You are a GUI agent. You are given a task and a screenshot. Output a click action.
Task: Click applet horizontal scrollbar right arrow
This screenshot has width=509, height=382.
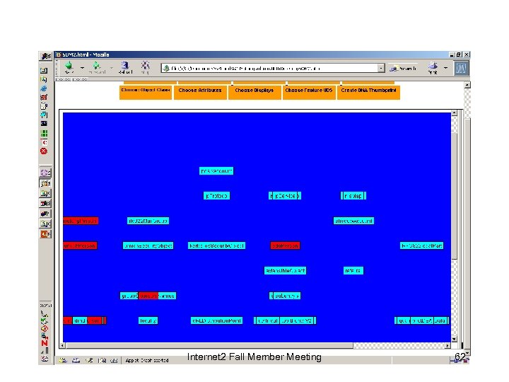(x=447, y=346)
